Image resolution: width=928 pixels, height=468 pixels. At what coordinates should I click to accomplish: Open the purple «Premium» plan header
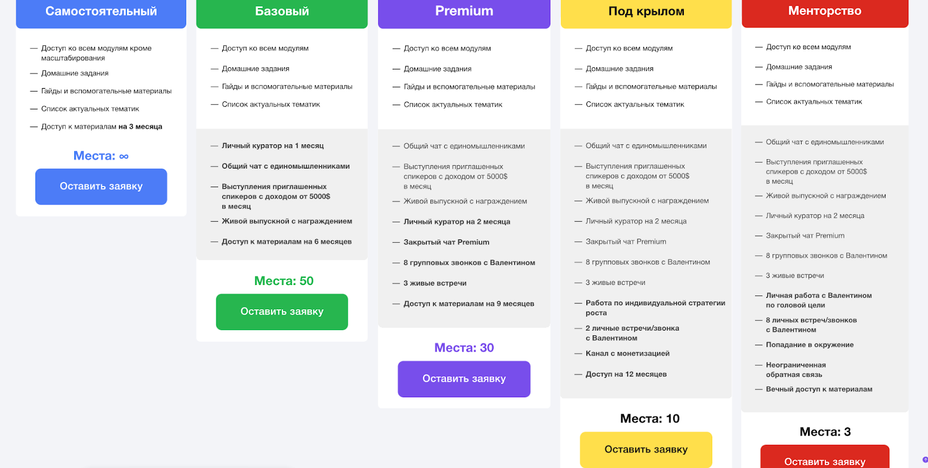[464, 12]
